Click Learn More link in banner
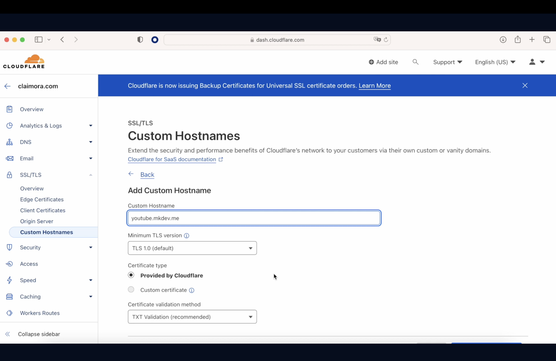This screenshot has height=361, width=556. [374, 86]
